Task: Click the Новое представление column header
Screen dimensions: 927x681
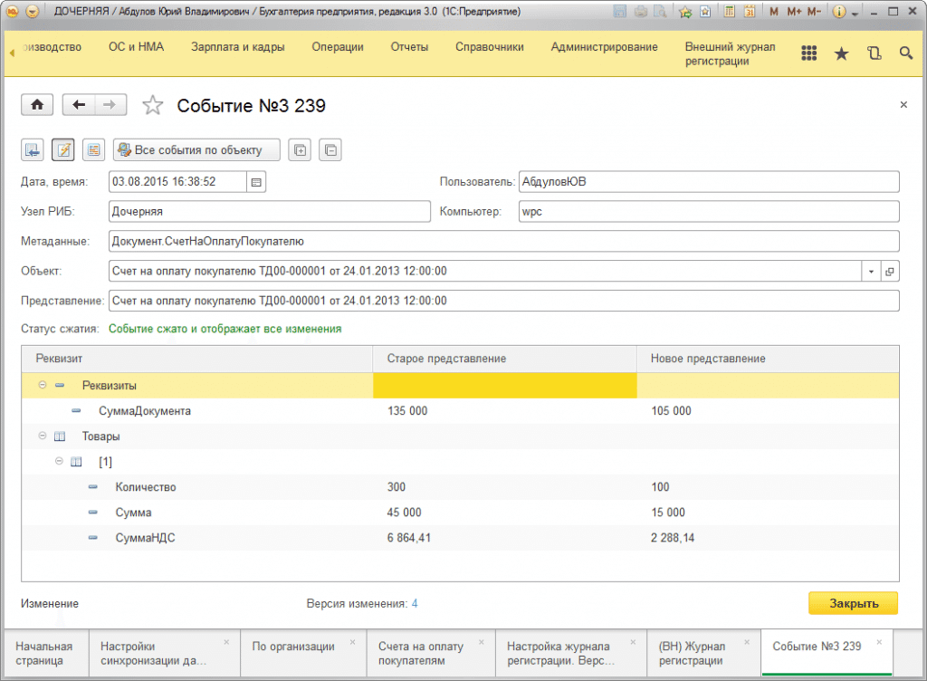Action: tap(768, 359)
